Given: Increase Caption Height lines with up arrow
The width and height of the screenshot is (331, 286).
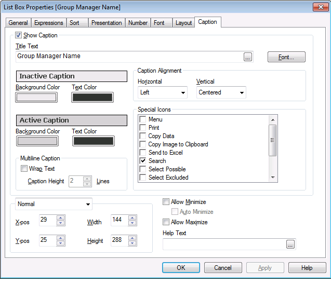Looking at the screenshot, I should pyautogui.click(x=87, y=179).
